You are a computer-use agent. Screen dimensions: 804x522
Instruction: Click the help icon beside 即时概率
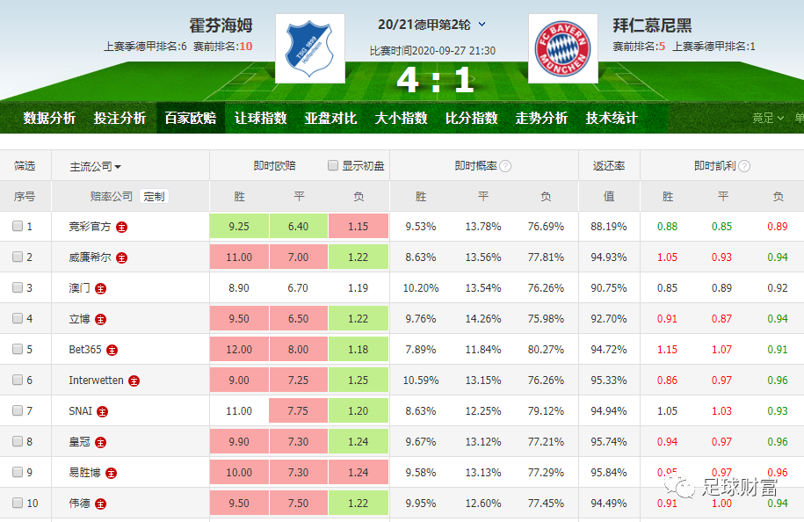[x=505, y=166]
